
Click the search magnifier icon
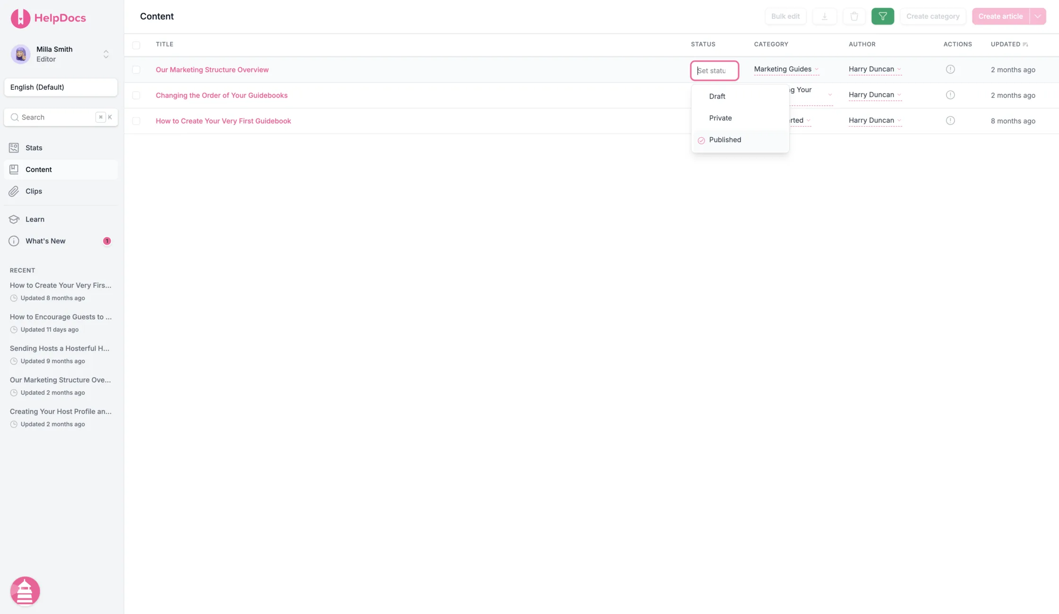tap(15, 117)
